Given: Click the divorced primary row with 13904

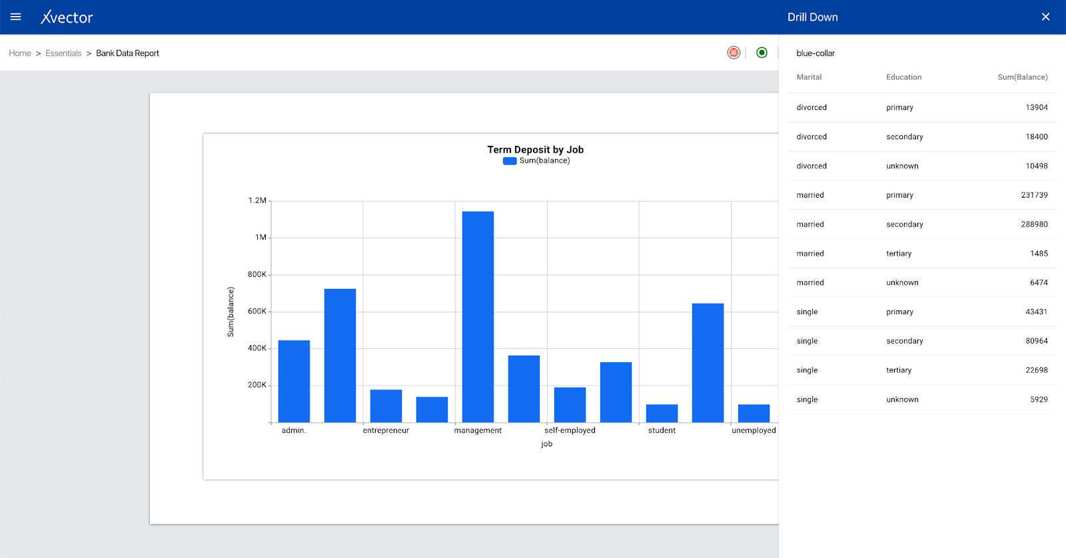Looking at the screenshot, I should (x=921, y=107).
